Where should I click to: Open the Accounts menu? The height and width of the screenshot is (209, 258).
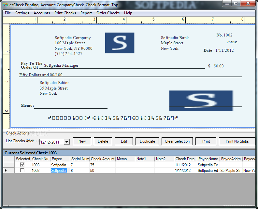[42, 13]
